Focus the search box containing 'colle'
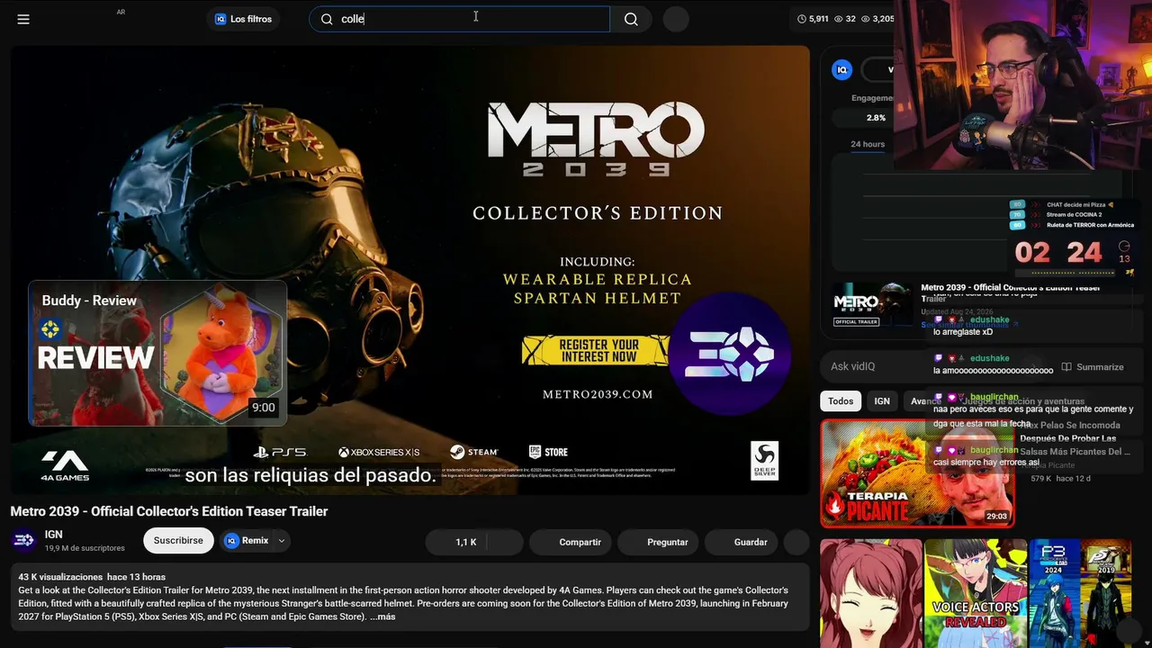 pos(459,19)
